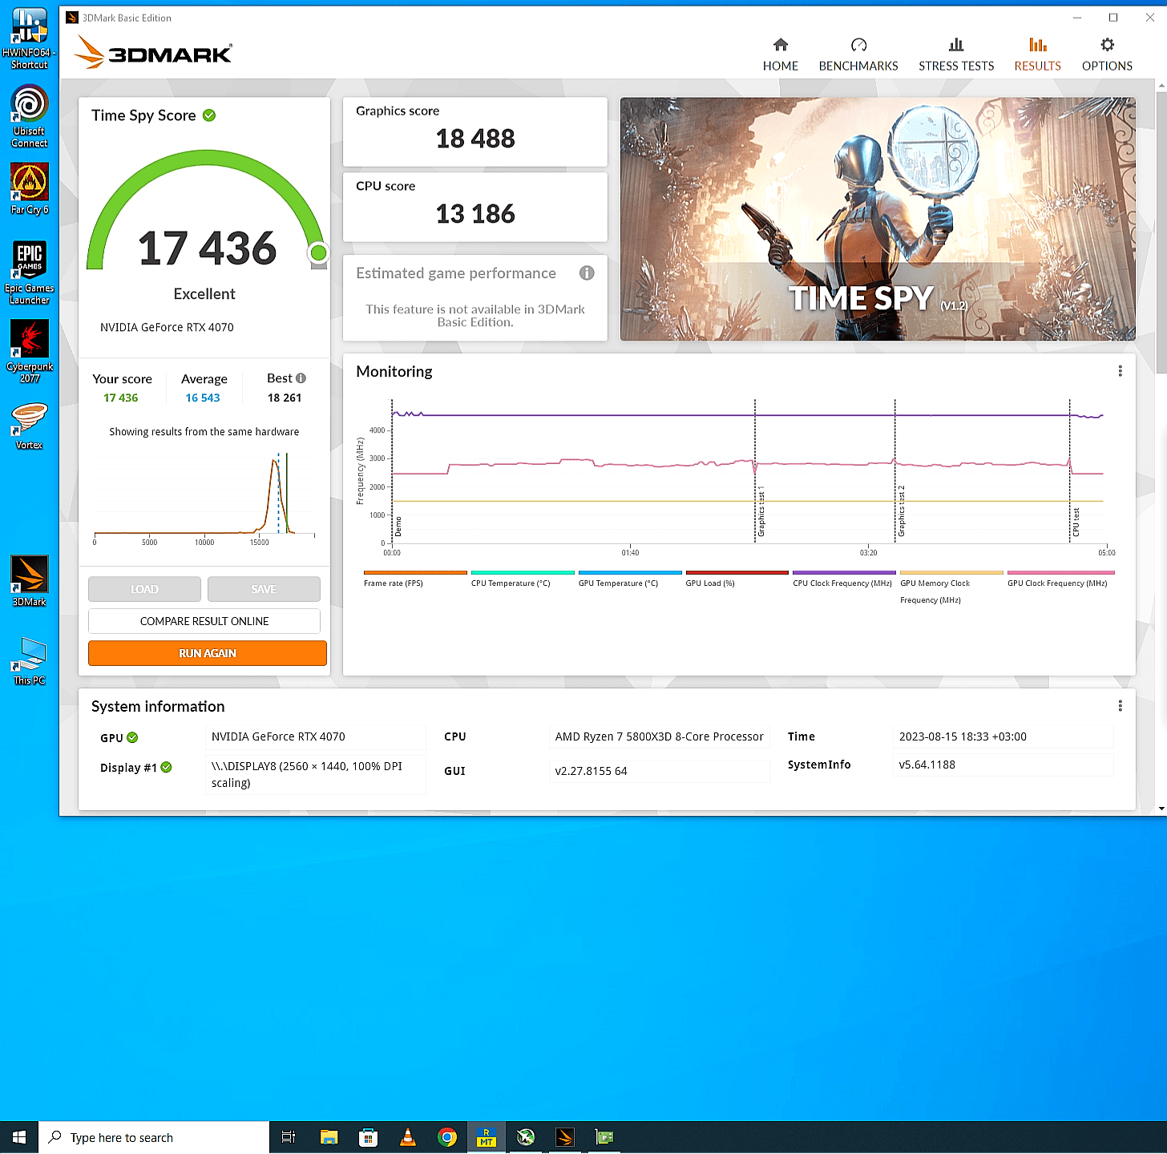This screenshot has height=1154, width=1167.
Task: Open Vortex desktop icon
Action: (30, 426)
